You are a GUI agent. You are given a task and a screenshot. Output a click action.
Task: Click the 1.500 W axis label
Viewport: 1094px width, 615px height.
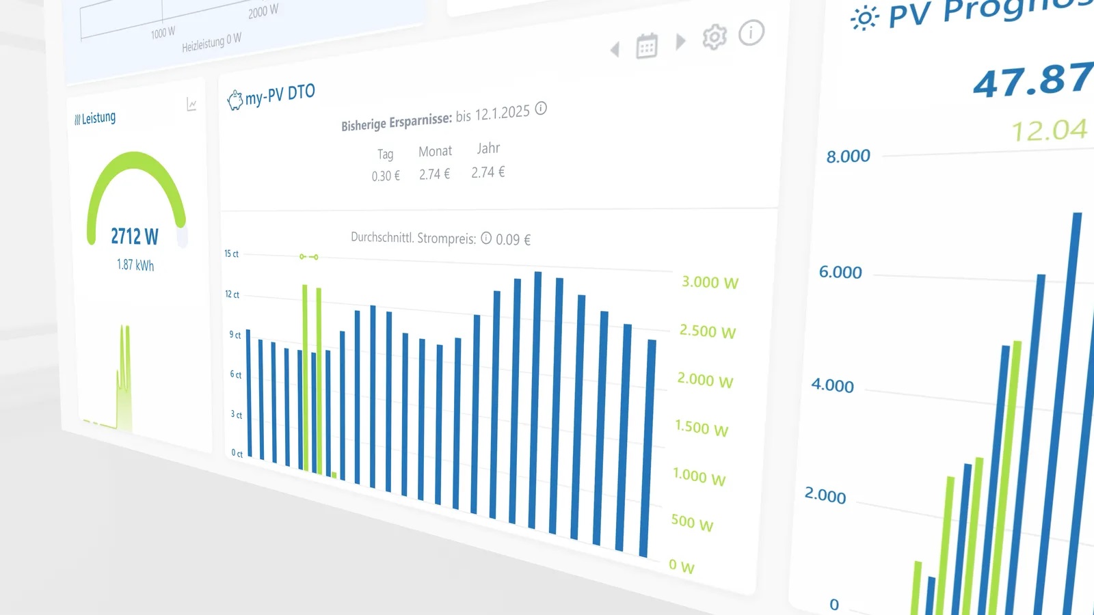pos(702,428)
